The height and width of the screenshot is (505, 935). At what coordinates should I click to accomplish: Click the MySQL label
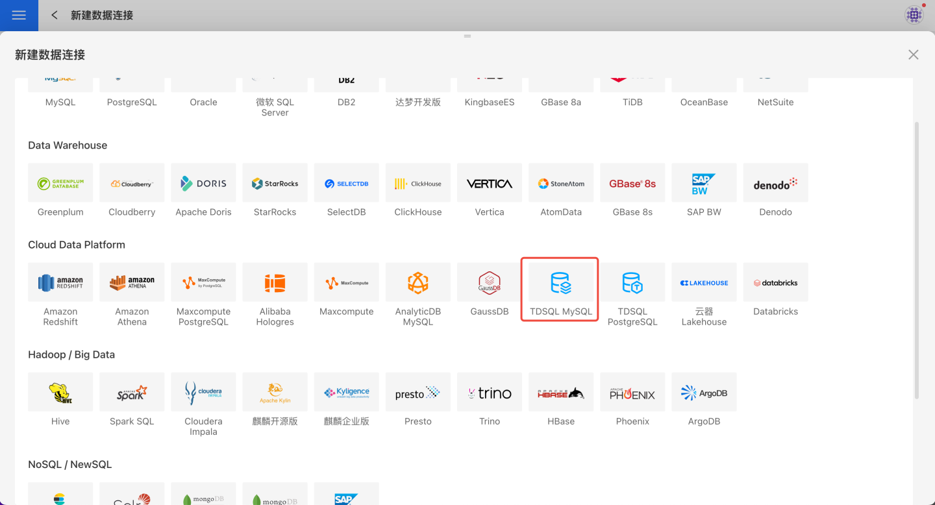[x=60, y=103]
